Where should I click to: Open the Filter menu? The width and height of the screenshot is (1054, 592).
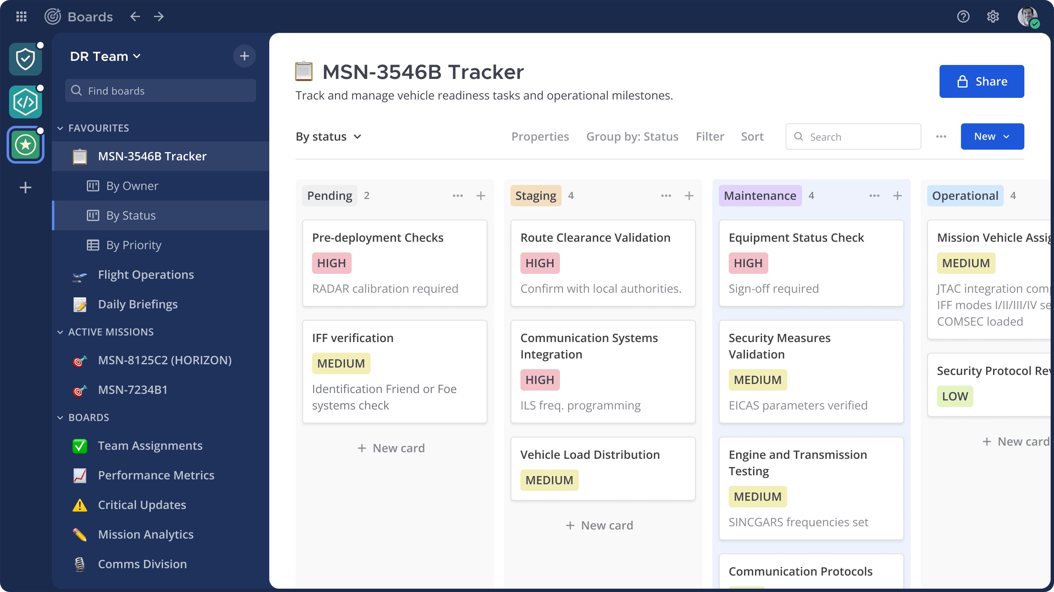click(710, 136)
